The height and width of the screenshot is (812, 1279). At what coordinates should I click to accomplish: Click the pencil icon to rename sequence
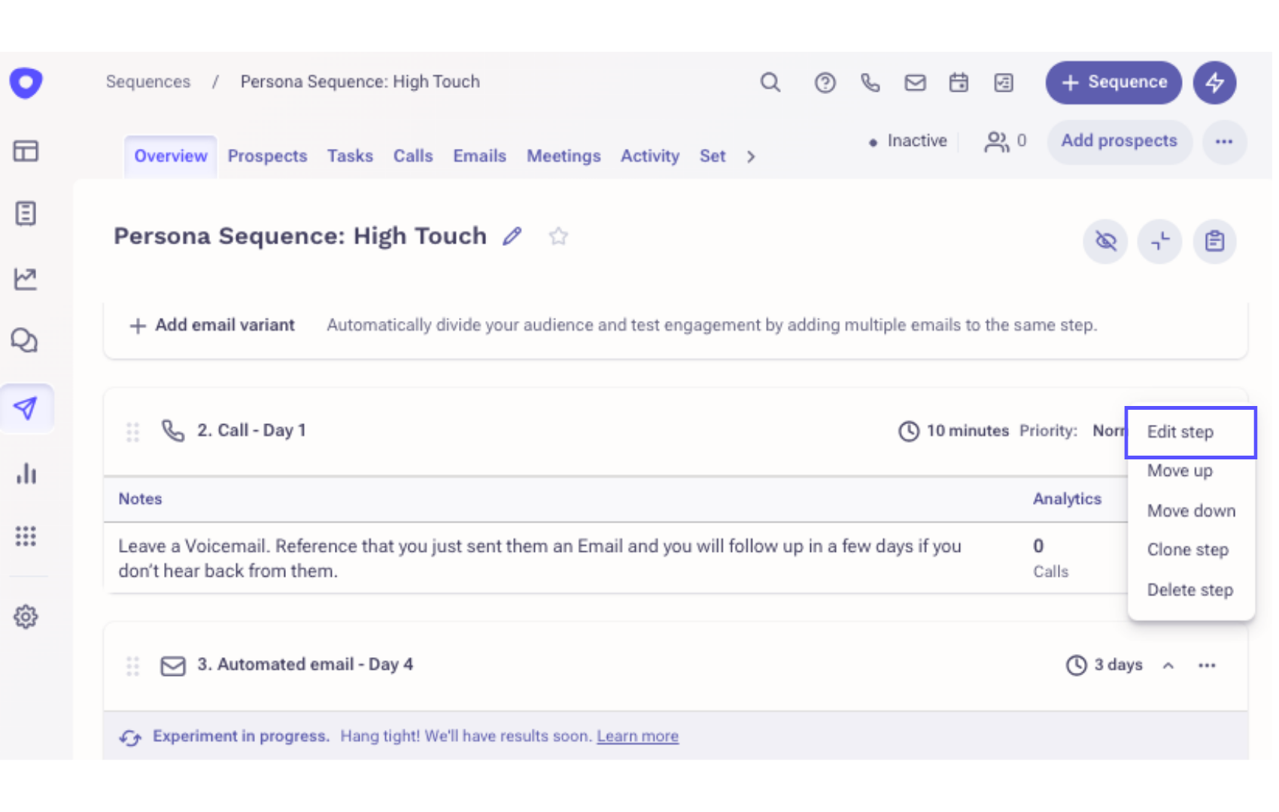(x=512, y=236)
